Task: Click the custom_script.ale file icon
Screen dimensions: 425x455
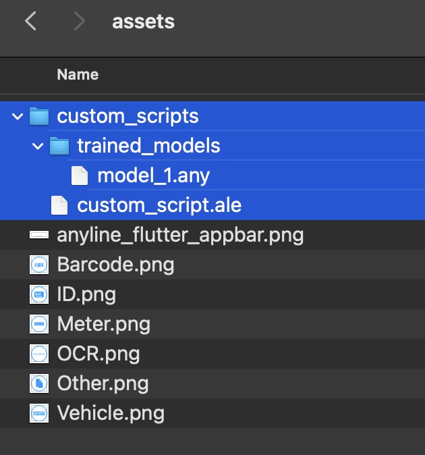Action: tap(60, 205)
